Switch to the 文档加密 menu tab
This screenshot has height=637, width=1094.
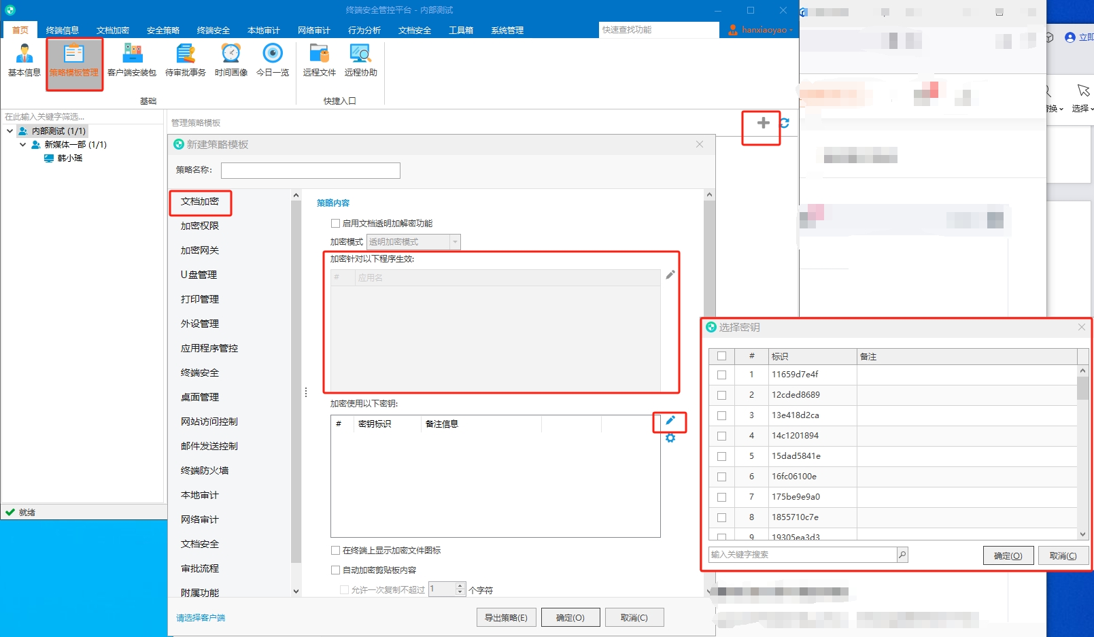point(113,30)
